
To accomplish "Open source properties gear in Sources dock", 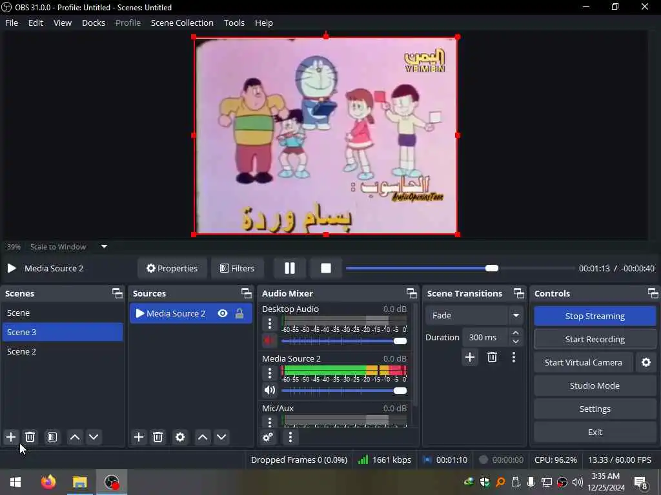I will 180,437.
